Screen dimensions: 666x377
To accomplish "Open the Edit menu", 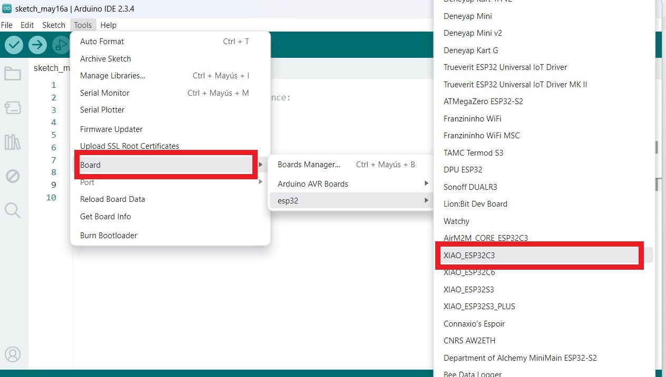I will tap(27, 25).
